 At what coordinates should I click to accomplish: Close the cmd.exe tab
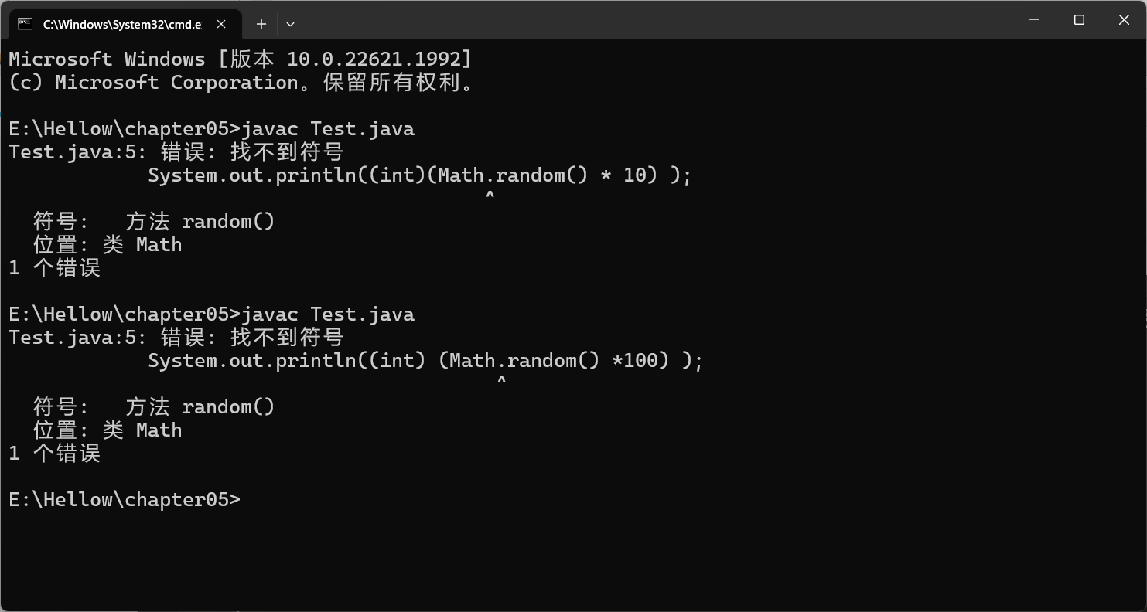click(x=221, y=24)
